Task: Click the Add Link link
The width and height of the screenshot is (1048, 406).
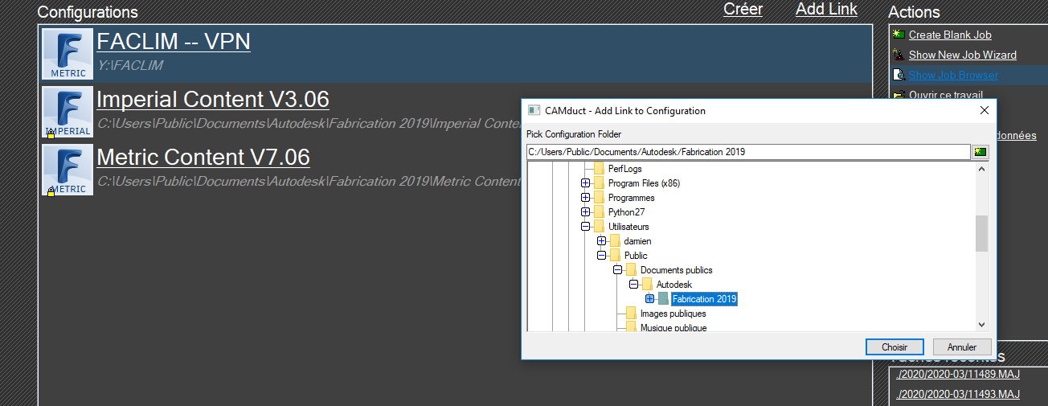Action: point(826,10)
